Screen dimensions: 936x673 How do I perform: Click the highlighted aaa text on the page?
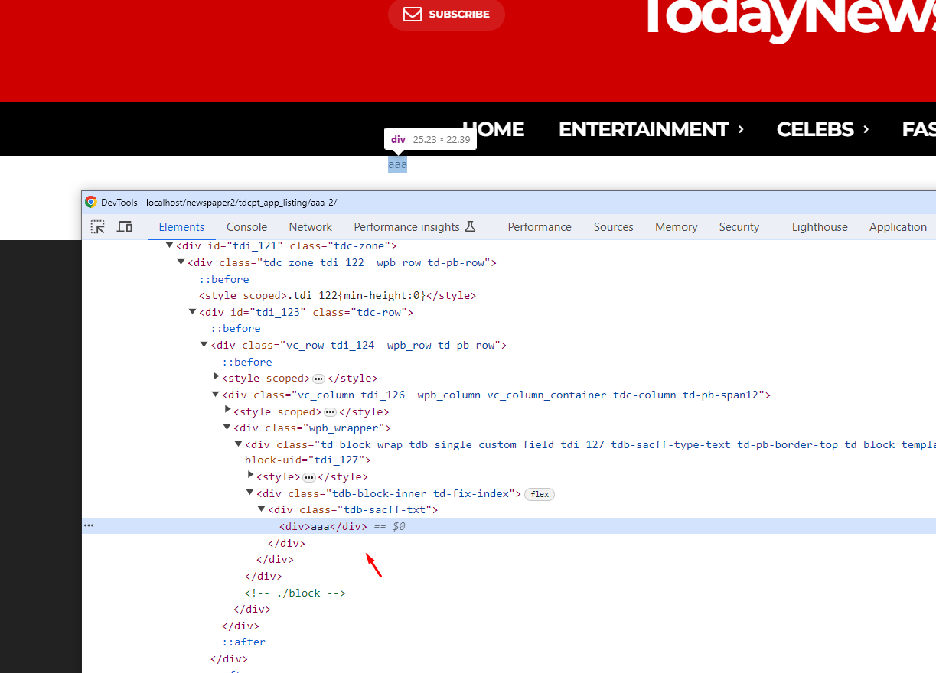point(397,164)
